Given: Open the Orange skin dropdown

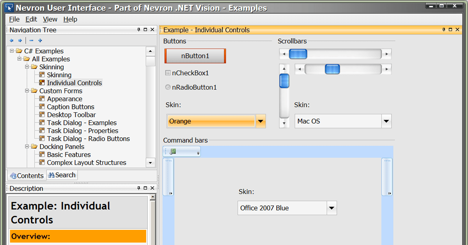Looking at the screenshot, I should click(261, 121).
